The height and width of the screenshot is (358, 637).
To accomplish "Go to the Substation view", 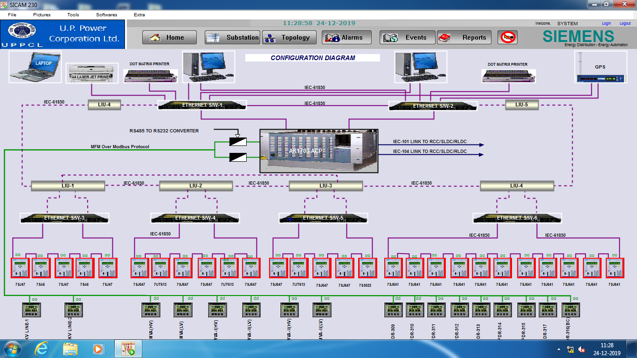I will click(x=232, y=38).
